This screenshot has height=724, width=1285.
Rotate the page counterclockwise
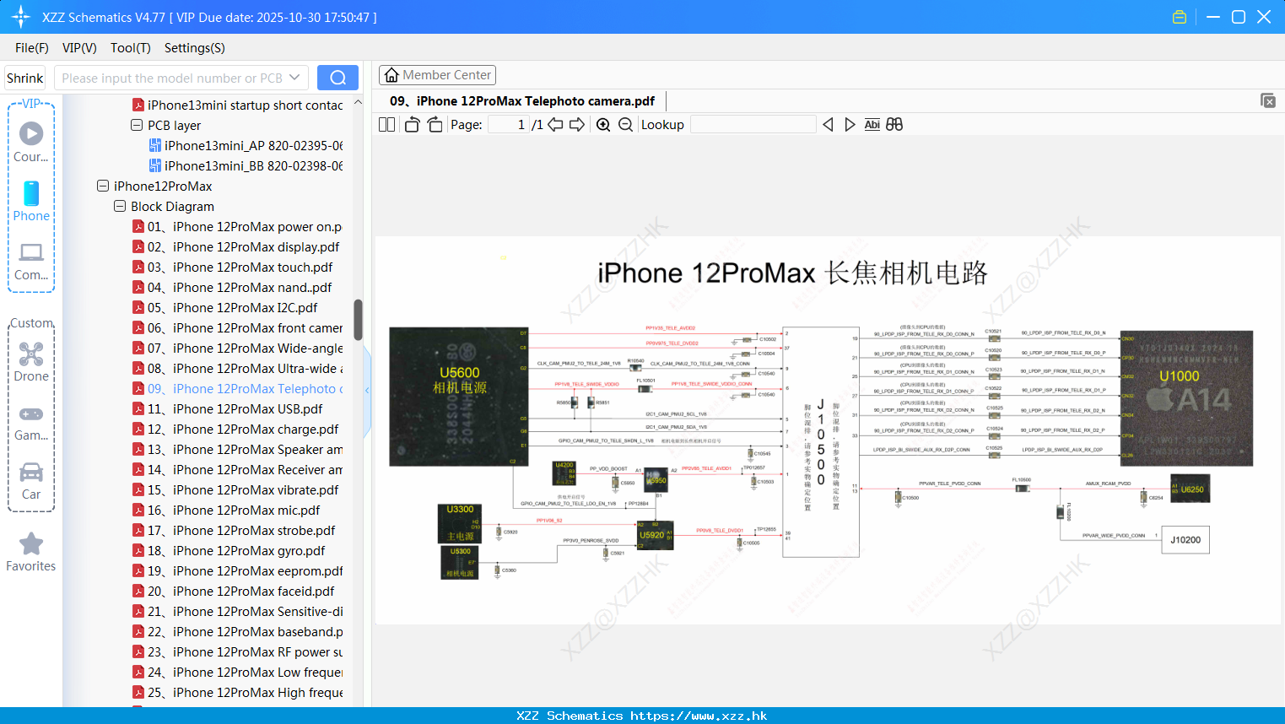(x=412, y=124)
